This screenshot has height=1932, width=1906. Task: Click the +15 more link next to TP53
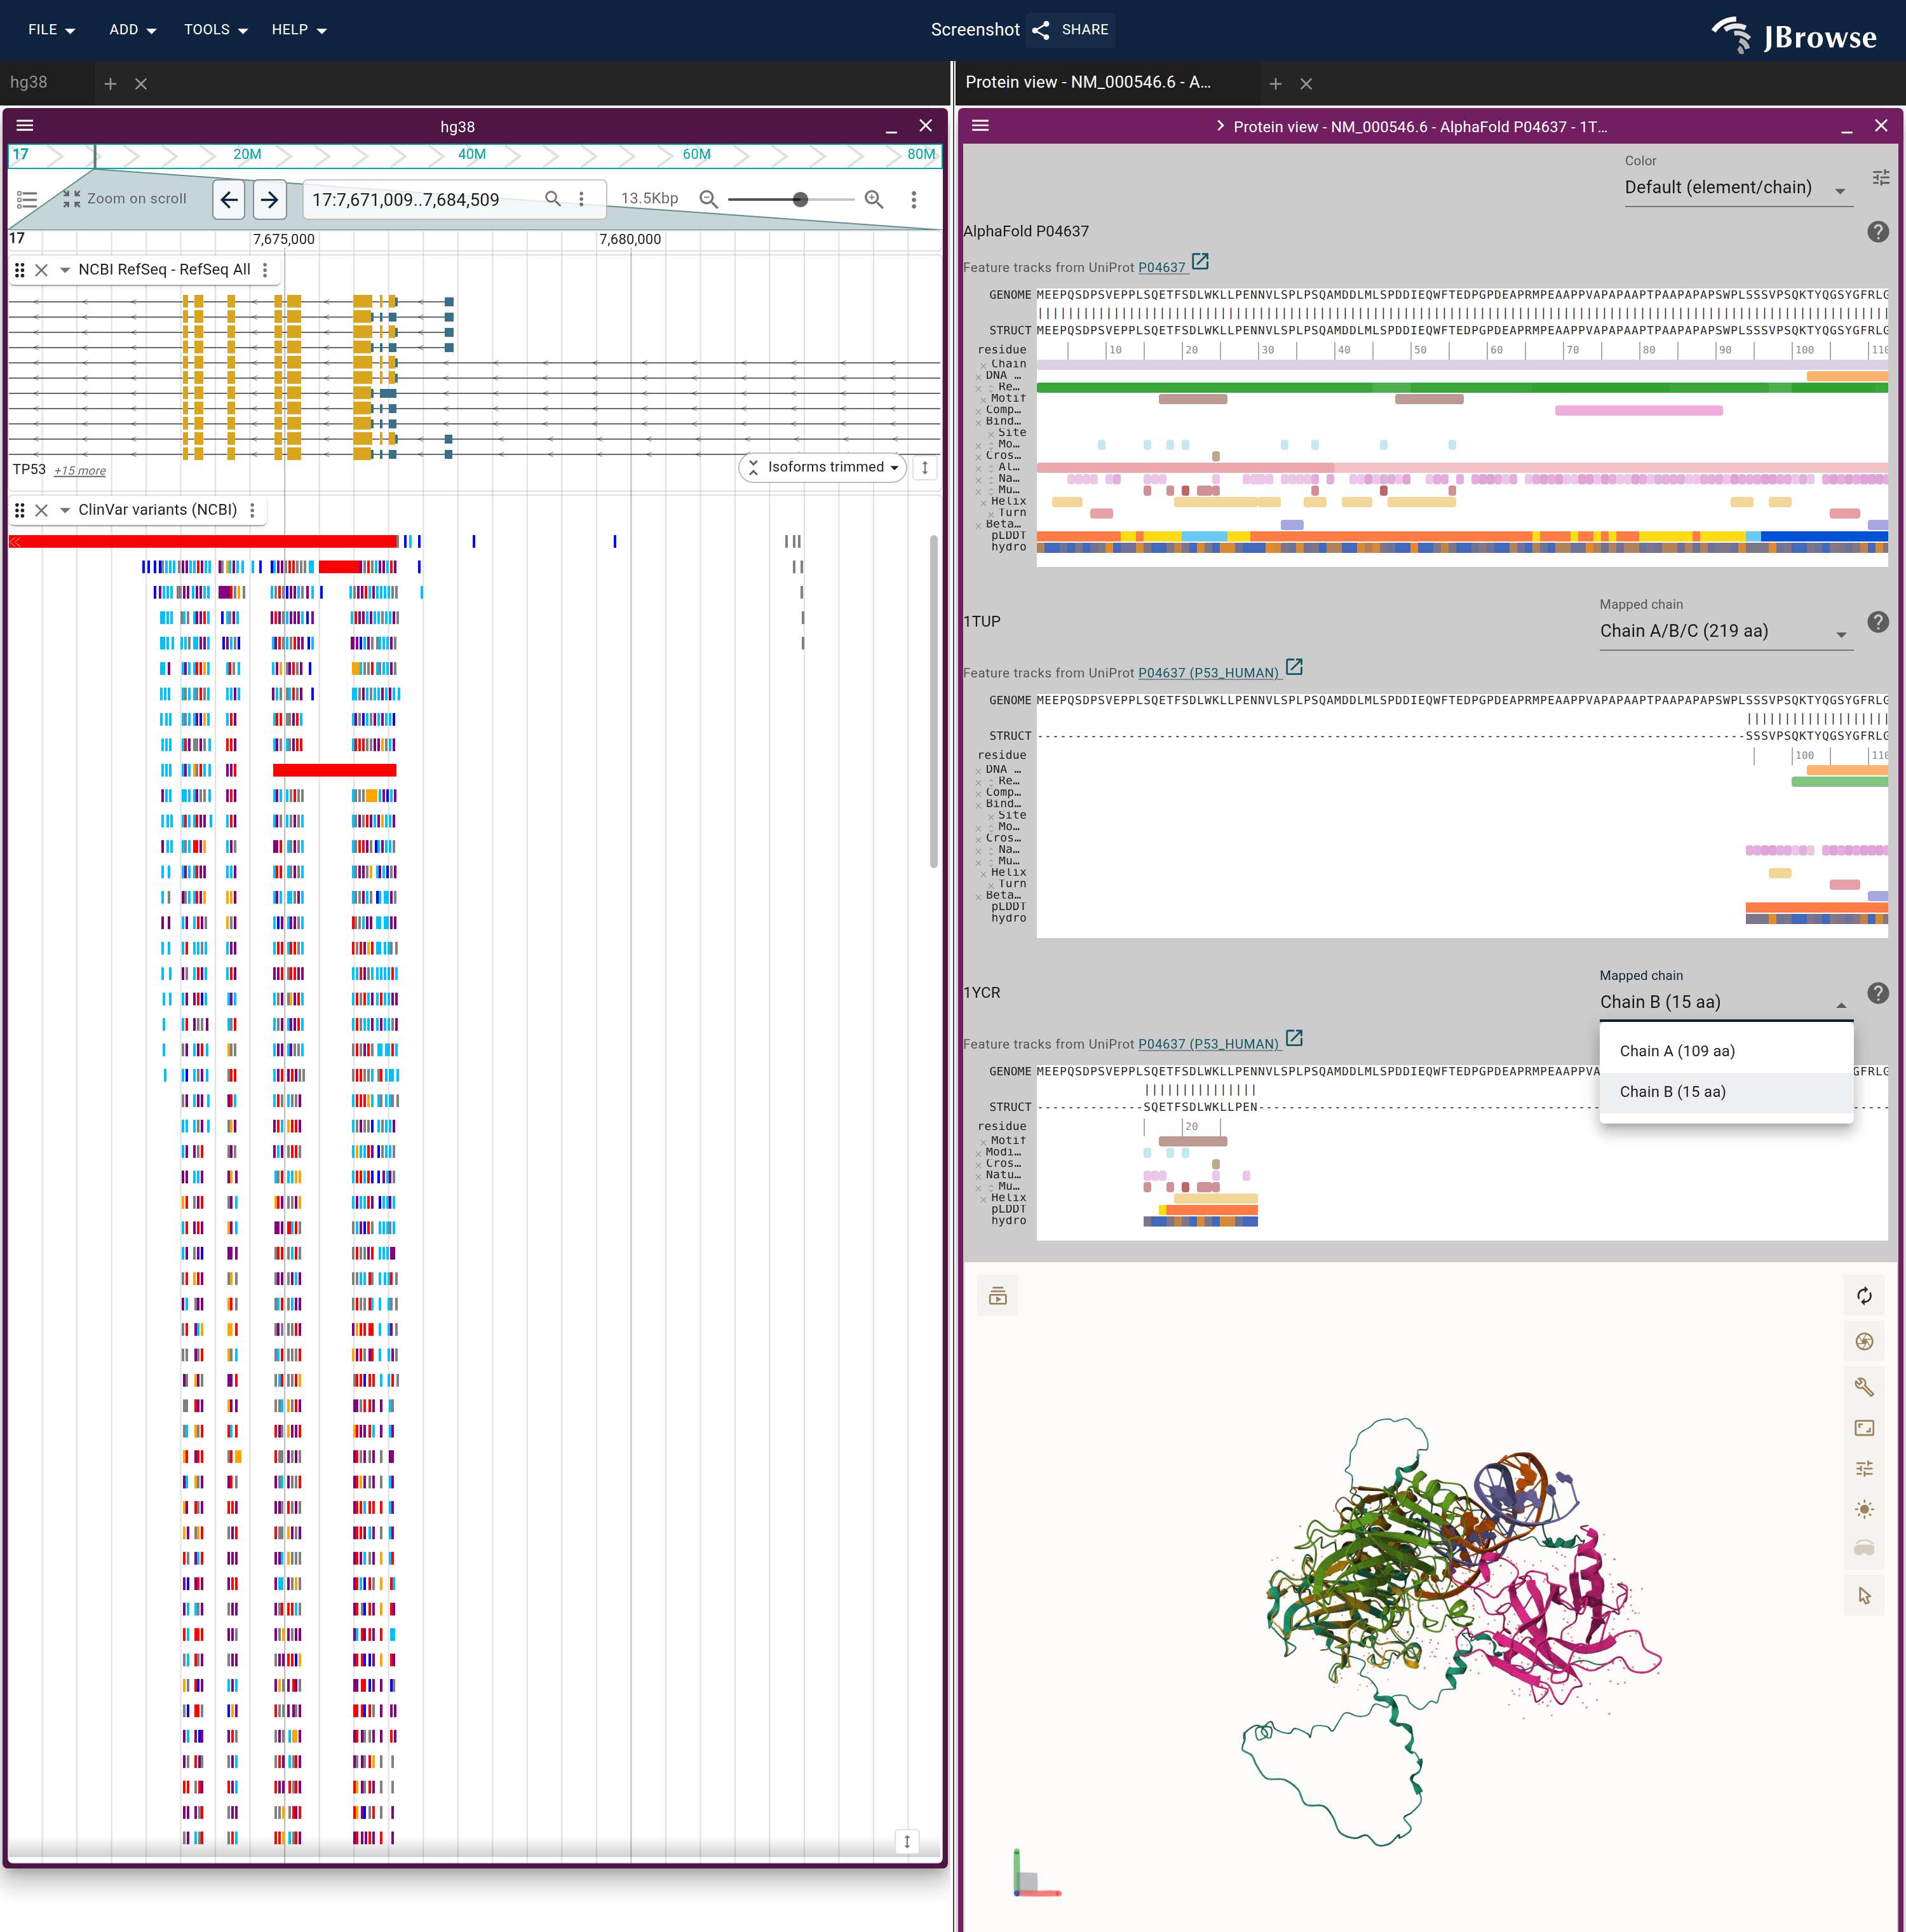80,471
